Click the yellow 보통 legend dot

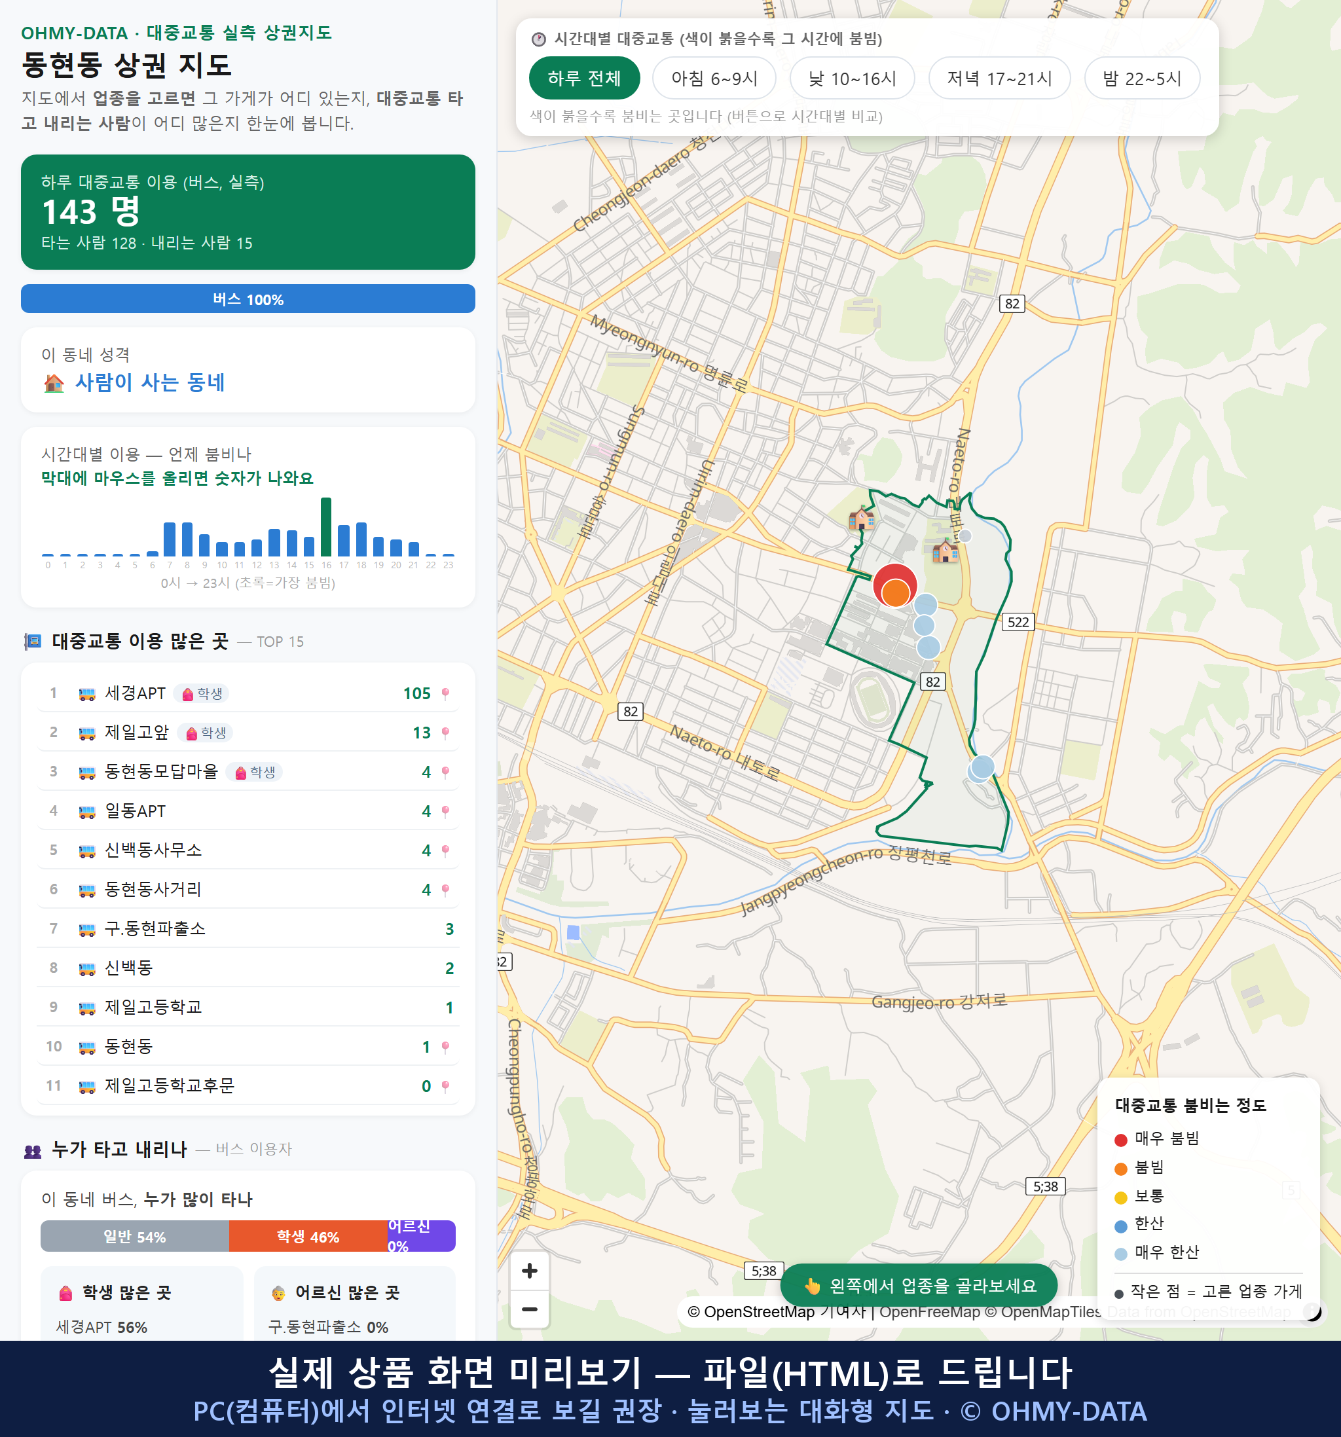[1120, 1198]
